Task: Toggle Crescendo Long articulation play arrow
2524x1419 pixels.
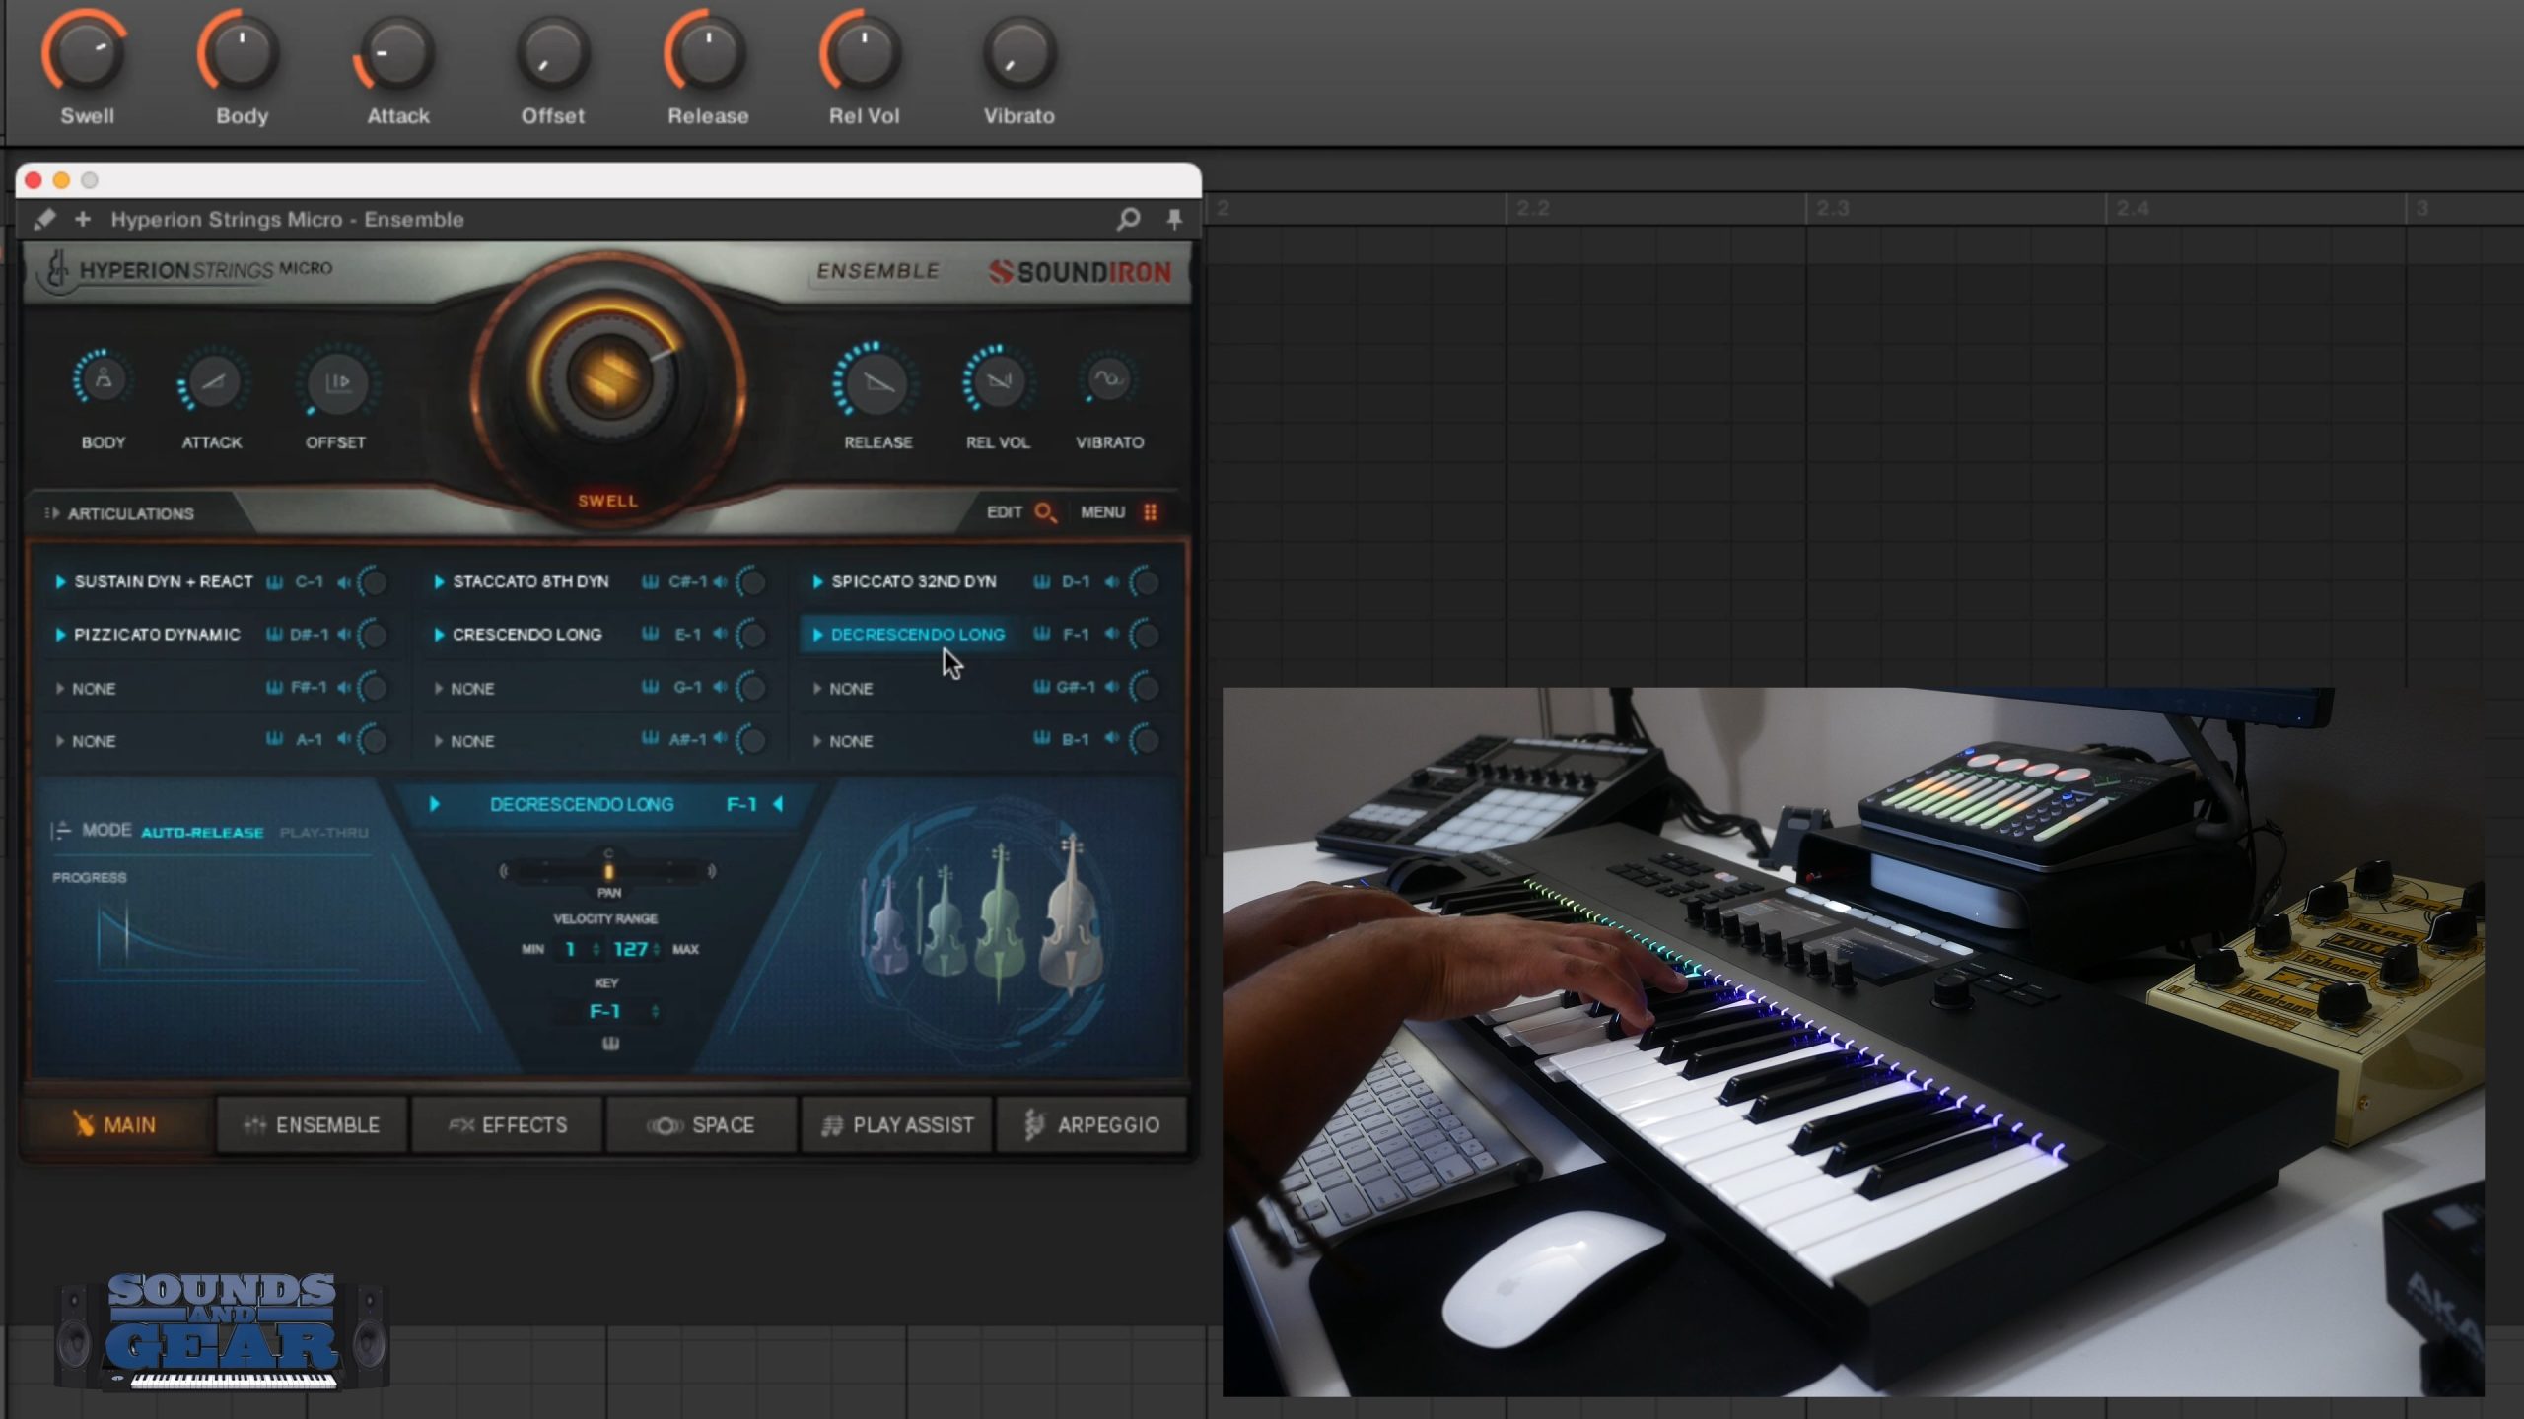Action: tap(439, 635)
